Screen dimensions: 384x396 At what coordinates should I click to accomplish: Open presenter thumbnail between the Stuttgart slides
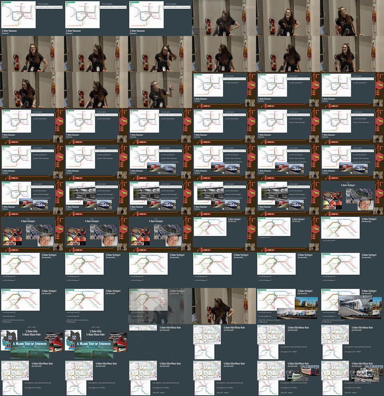coord(224,306)
